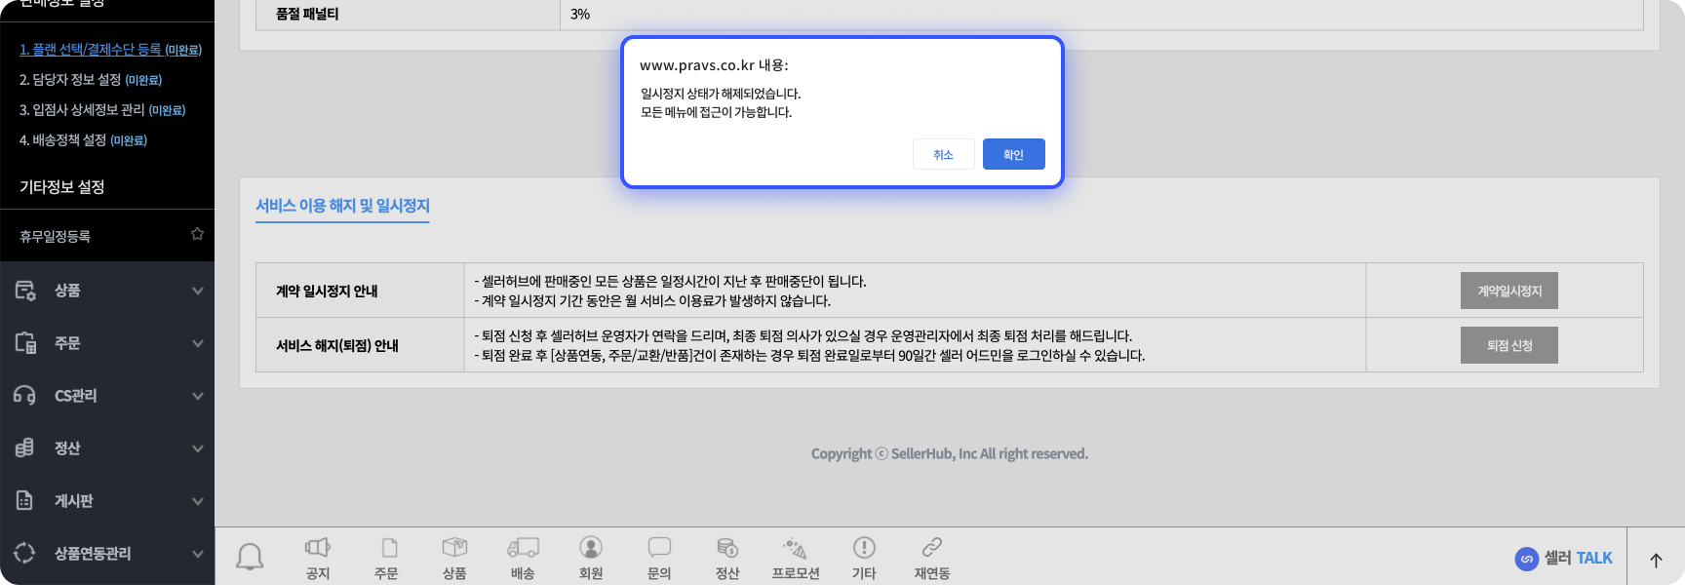
Task: Open the 배송 truck shortcut
Action: (523, 558)
